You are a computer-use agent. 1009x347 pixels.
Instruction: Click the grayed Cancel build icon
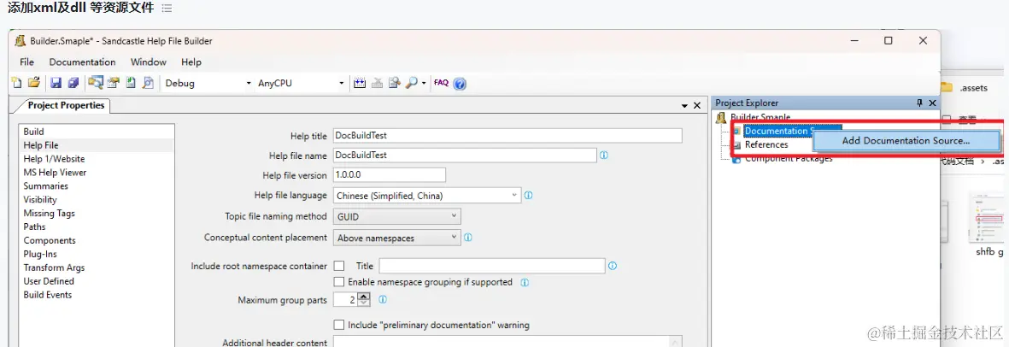[x=377, y=82]
